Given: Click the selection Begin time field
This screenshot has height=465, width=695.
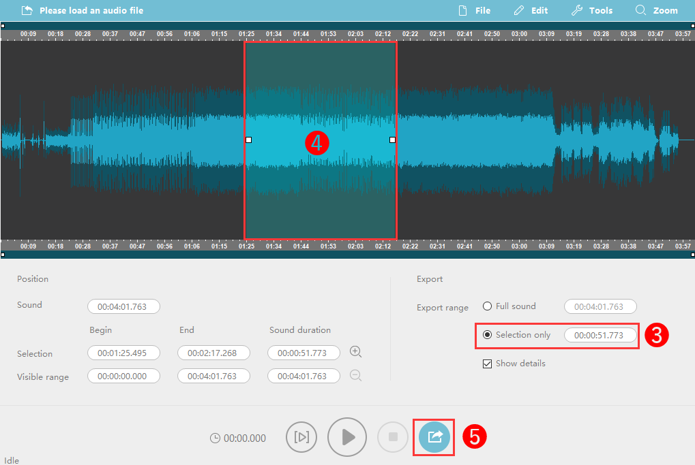Looking at the screenshot, I should click(x=123, y=353).
